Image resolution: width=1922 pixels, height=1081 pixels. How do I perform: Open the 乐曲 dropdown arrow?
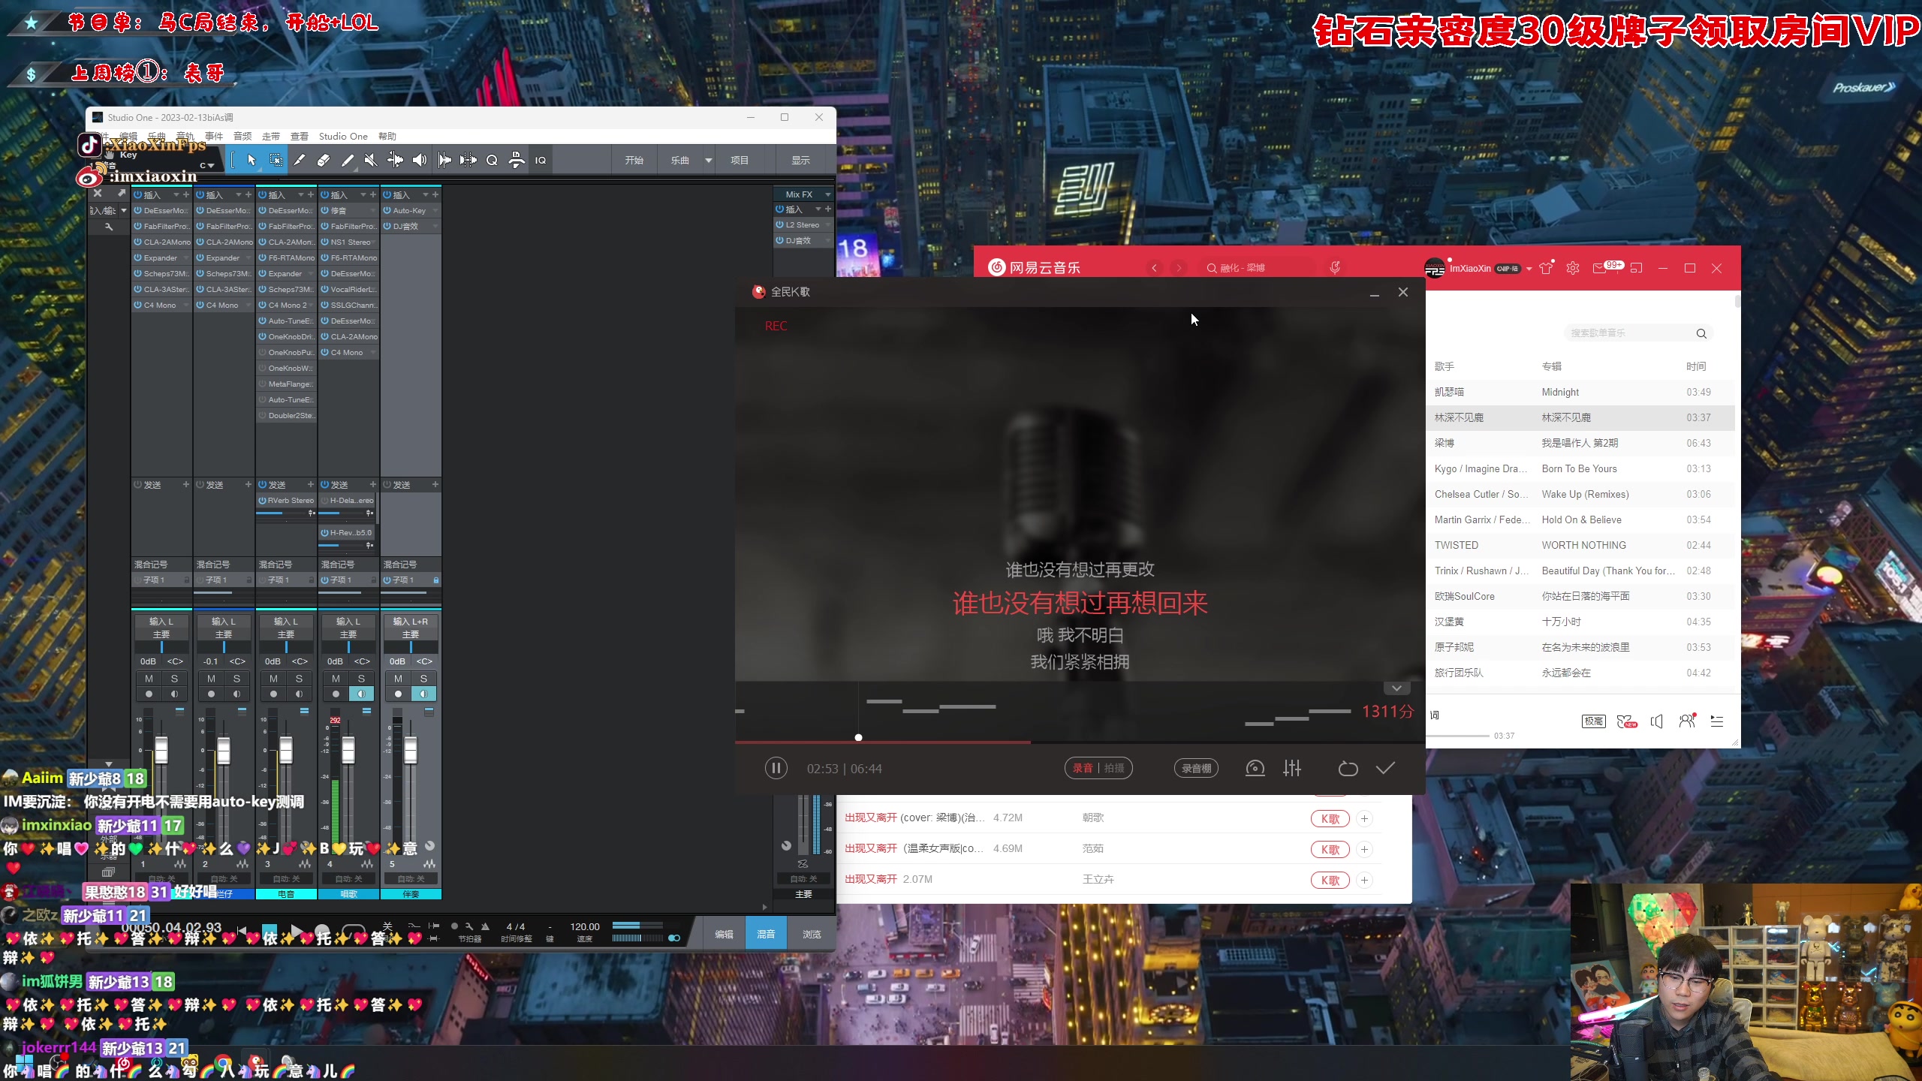(x=708, y=160)
